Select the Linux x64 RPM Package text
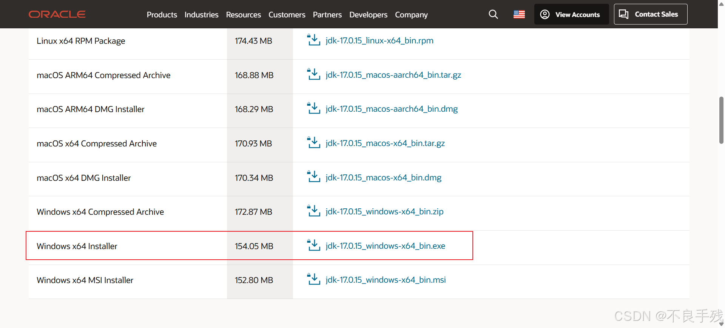The height and width of the screenshot is (328, 725). pos(81,41)
